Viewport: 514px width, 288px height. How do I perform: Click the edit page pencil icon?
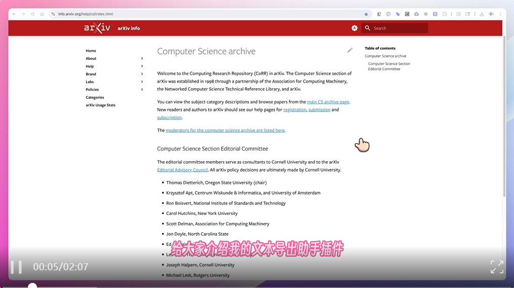(350, 50)
